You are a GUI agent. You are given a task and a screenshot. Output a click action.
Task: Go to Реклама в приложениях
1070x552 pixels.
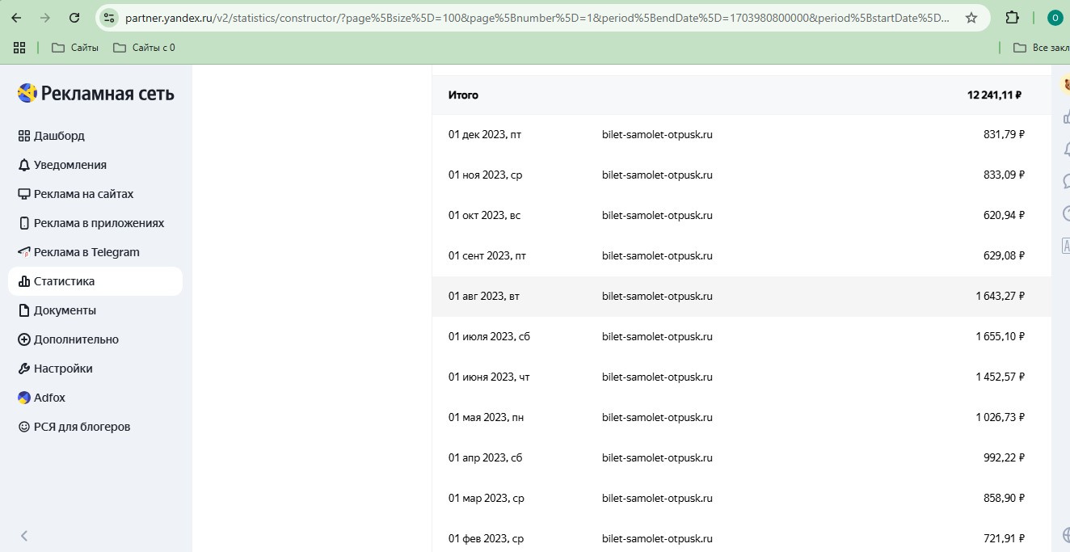pos(91,223)
